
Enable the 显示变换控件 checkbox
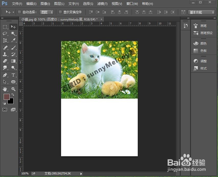[x=60, y=12]
